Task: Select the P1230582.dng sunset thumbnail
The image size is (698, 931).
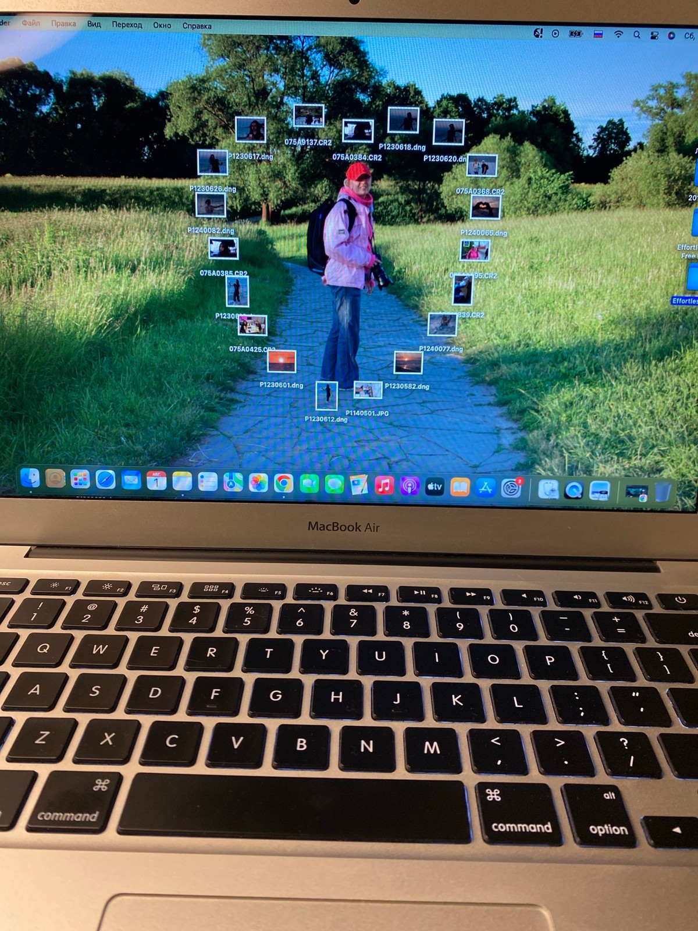Action: tap(408, 363)
